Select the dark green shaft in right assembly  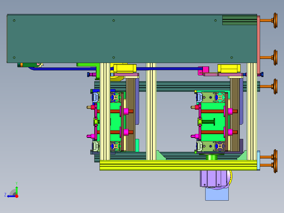(208, 122)
